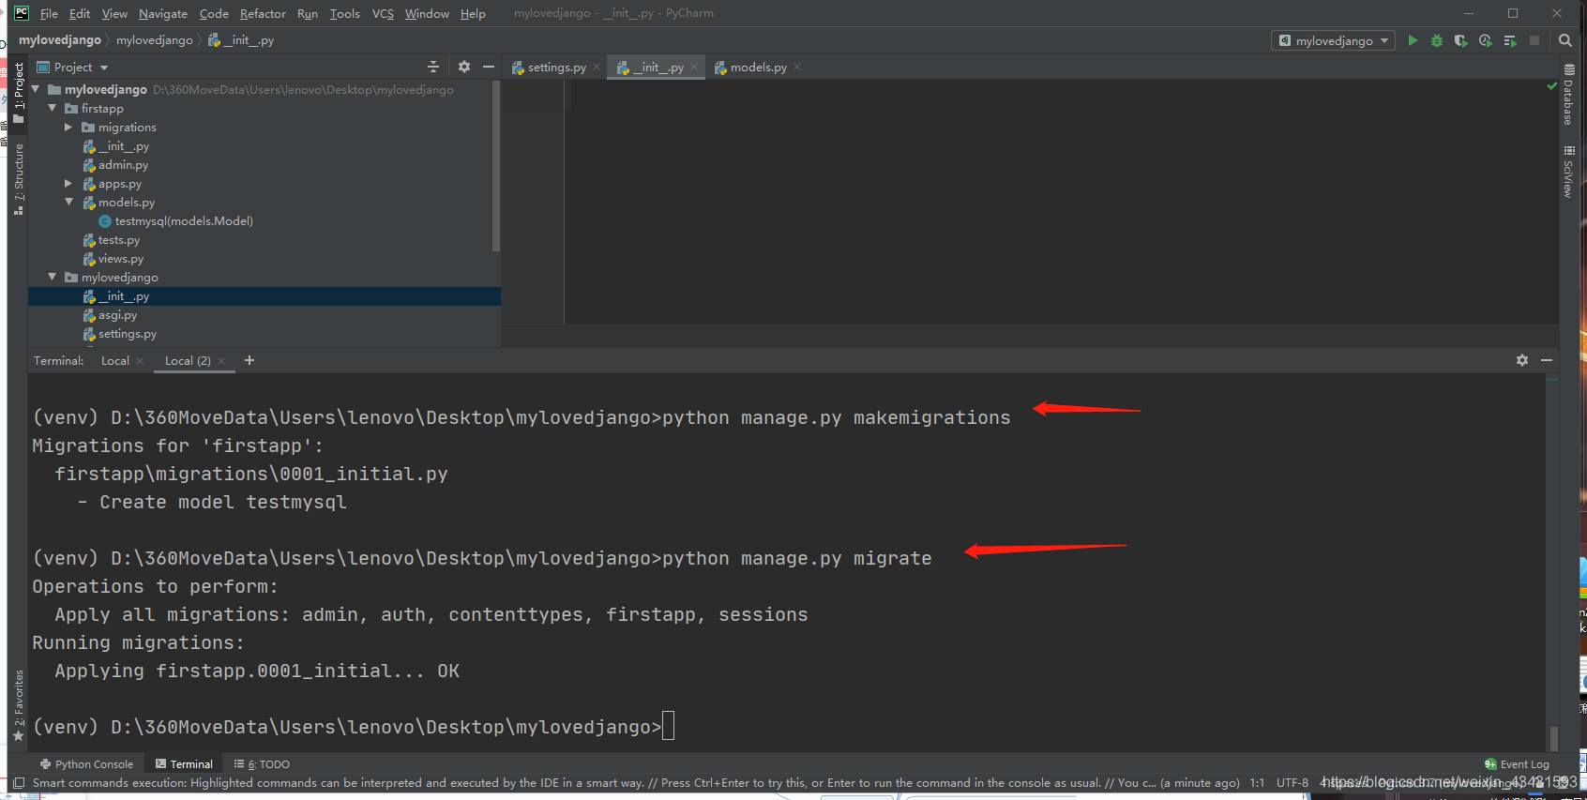Close the Local terminal tab
The width and height of the screenshot is (1587, 800).
(x=140, y=361)
